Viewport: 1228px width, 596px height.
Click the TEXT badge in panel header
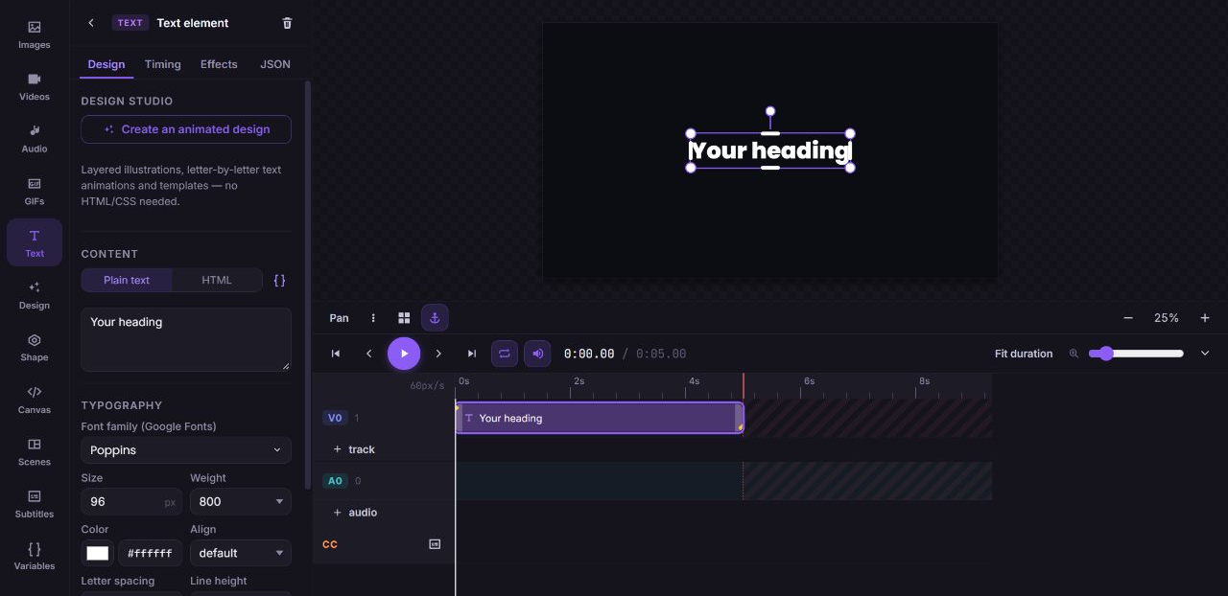pyautogui.click(x=130, y=23)
